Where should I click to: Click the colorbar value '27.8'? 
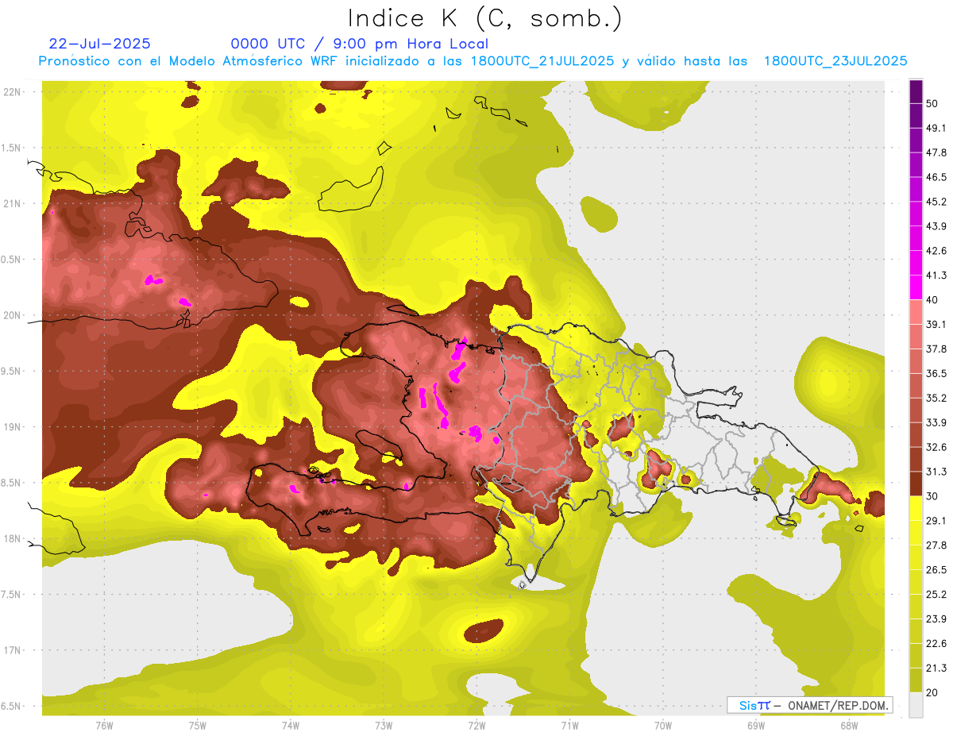[936, 545]
